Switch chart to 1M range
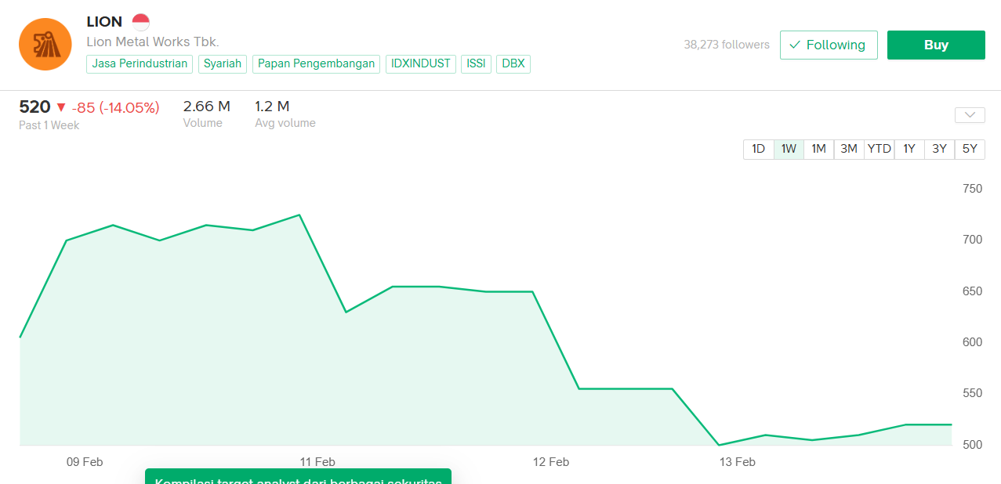 click(818, 149)
